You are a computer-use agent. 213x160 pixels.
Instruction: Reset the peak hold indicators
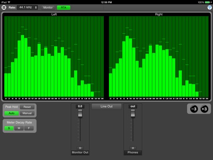click(27, 107)
